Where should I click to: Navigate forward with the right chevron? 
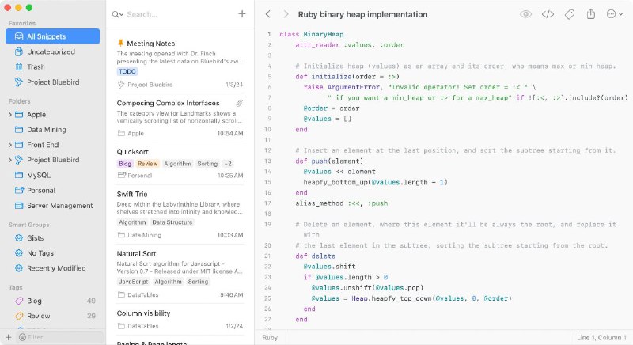coord(286,14)
